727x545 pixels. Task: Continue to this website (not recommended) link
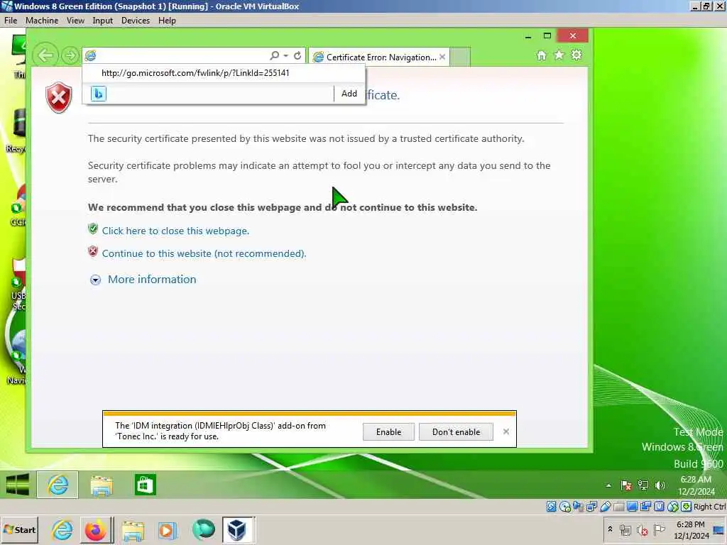[204, 253]
